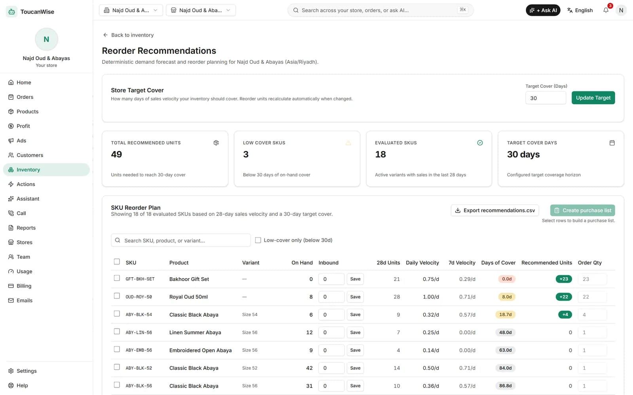Select the ABY-BLK-54 row checkbox
This screenshot has width=633, height=395.
tap(117, 314)
